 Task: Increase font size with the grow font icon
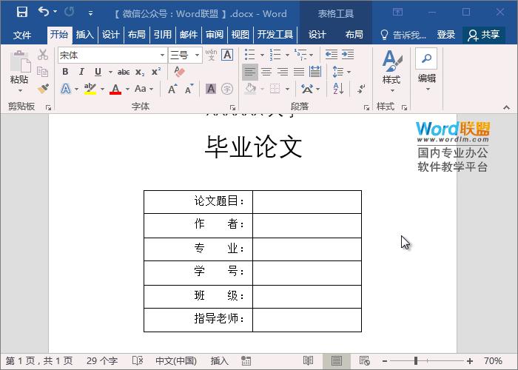172,89
